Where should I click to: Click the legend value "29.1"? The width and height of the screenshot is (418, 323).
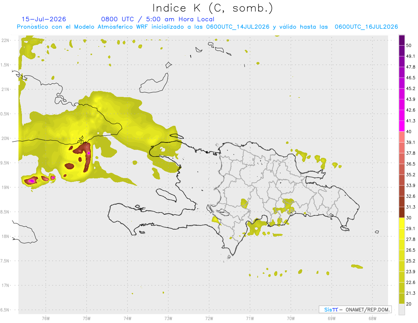click(x=411, y=229)
